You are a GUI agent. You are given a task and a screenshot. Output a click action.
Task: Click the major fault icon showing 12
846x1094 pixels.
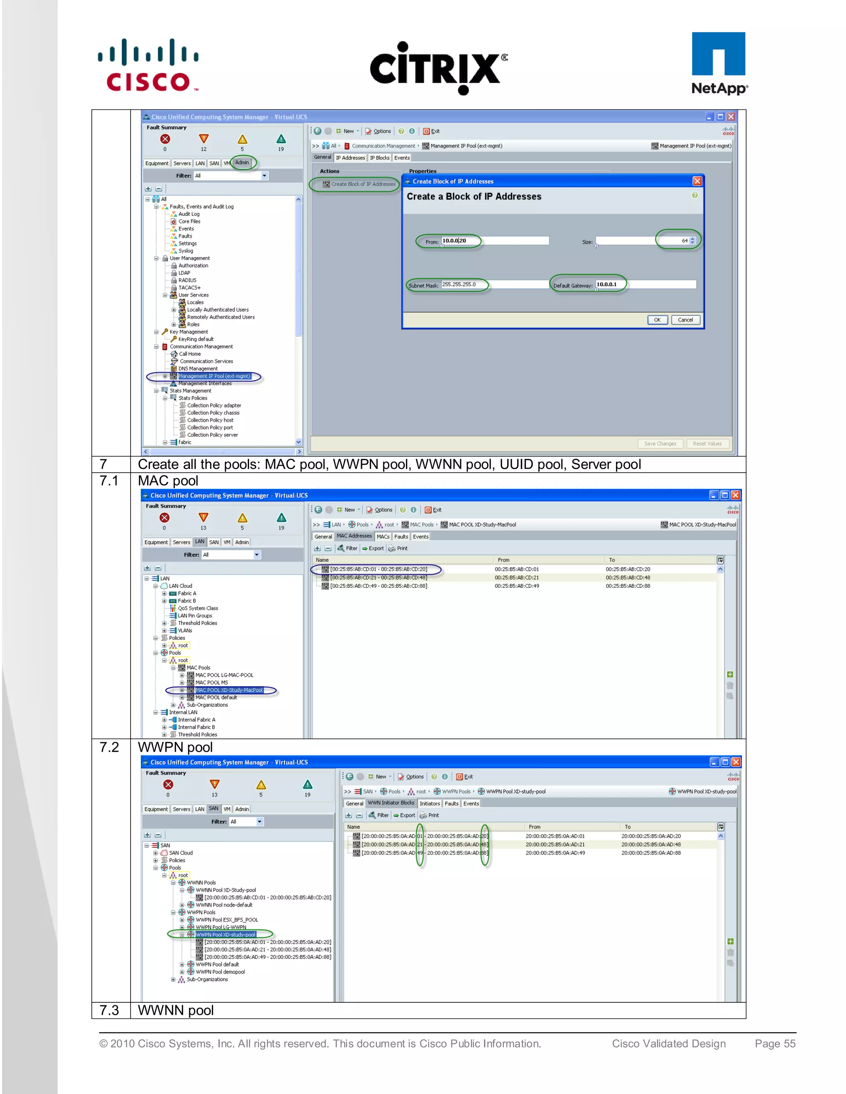click(x=204, y=139)
